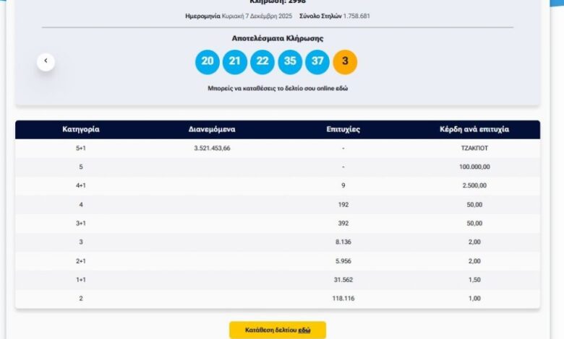Screen dimensions: 564x339
Task: Click the previous draw arrow button
Action: pyautogui.click(x=46, y=61)
